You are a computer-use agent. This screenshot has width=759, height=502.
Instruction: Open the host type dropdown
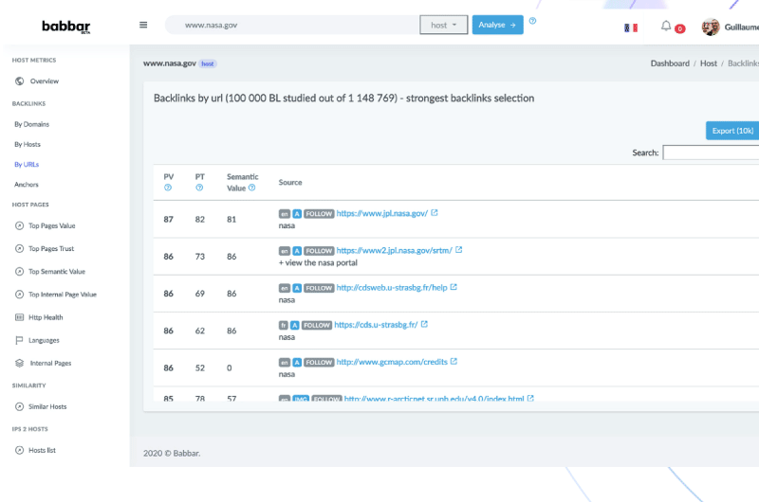tap(443, 26)
